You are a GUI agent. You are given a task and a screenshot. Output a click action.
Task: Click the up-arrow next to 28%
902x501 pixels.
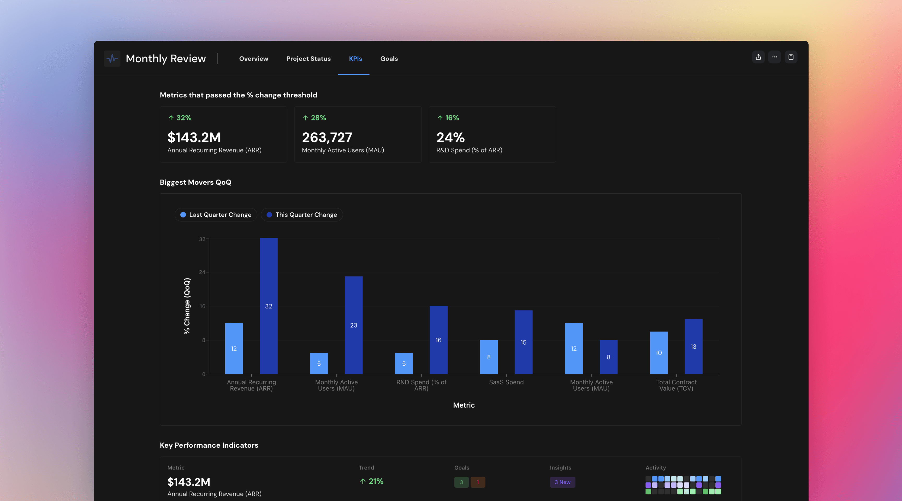(x=305, y=118)
